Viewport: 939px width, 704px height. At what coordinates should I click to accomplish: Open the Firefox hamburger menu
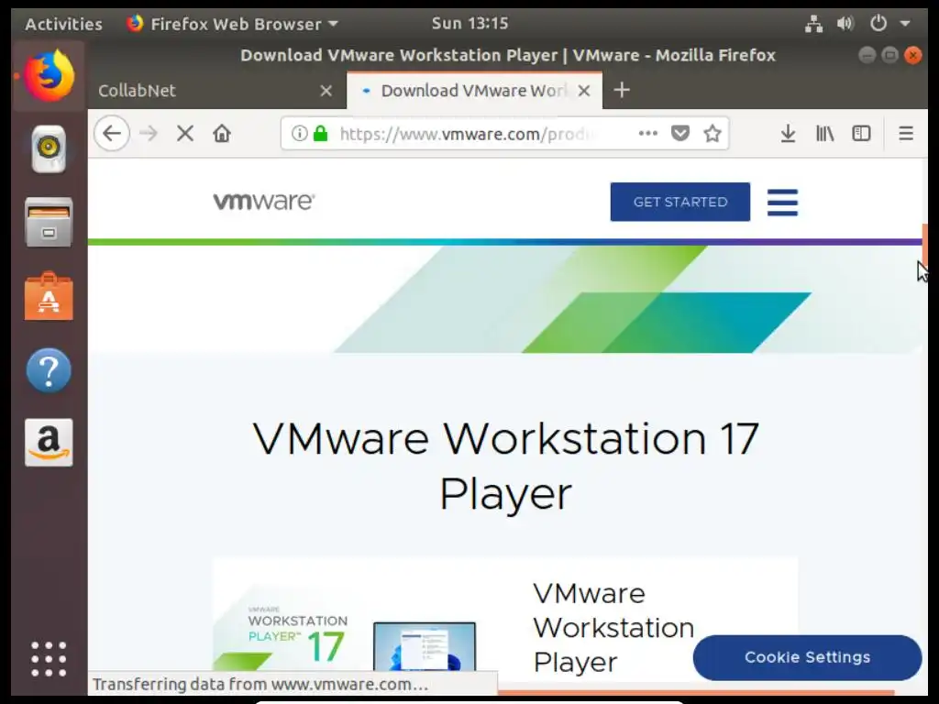click(905, 133)
